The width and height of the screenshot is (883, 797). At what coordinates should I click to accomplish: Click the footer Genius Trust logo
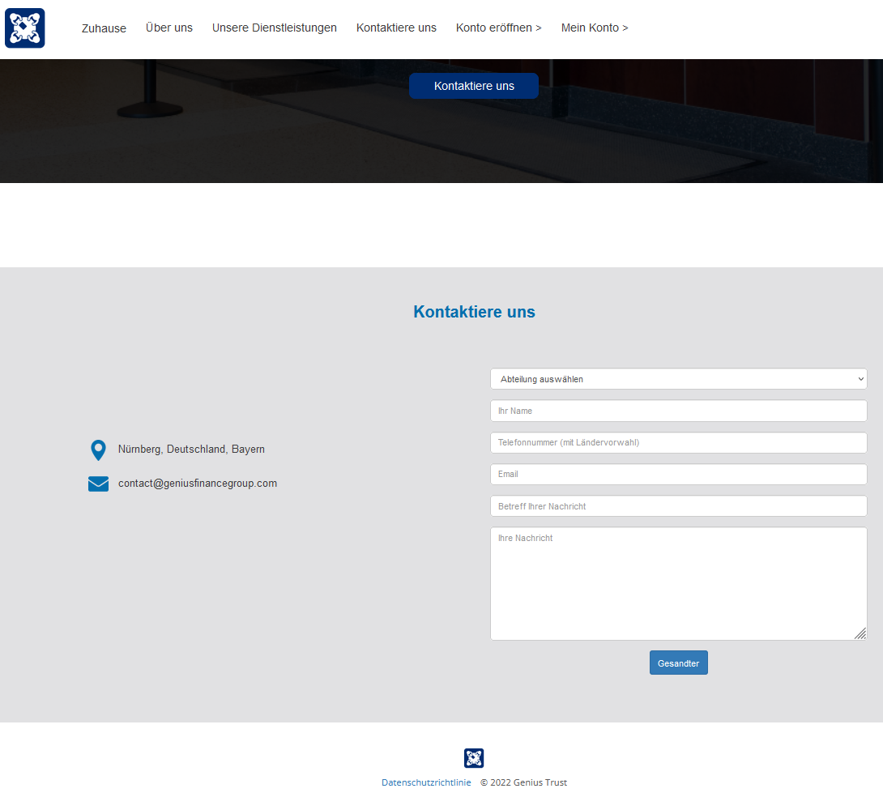coord(474,757)
